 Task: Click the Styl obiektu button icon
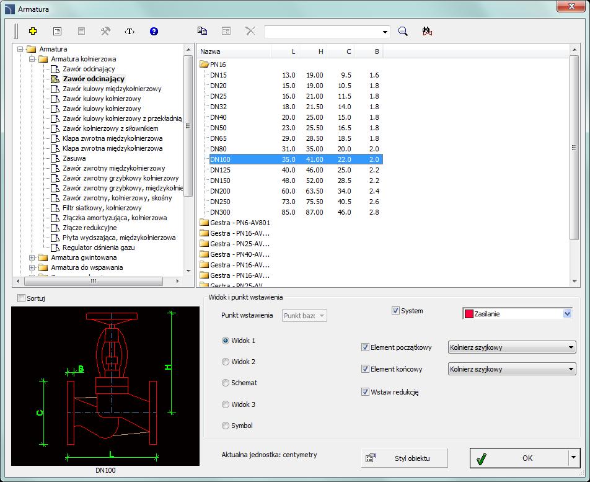point(370,458)
